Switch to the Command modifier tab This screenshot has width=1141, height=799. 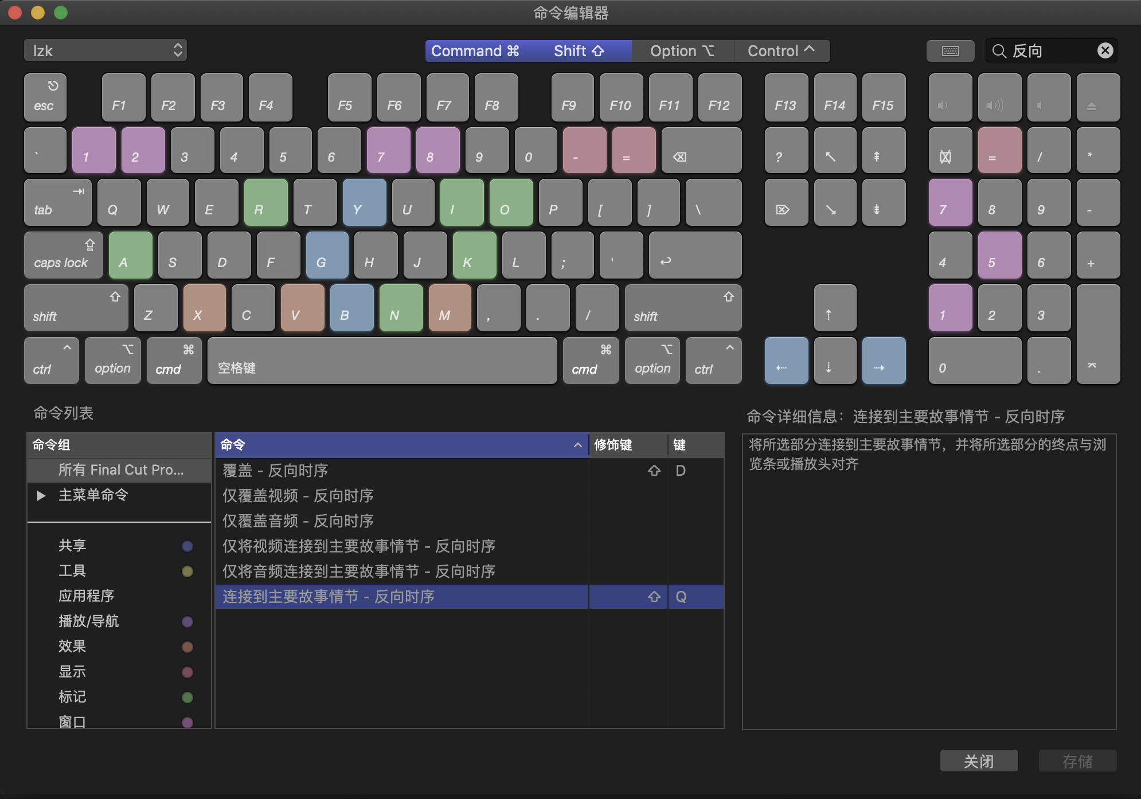476,50
